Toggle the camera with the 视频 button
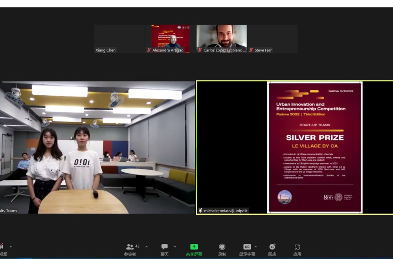Image resolution: width=393 pixels, height=259 pixels. [x=3, y=250]
